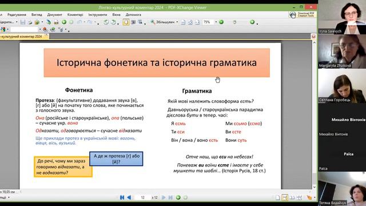This screenshot has width=366, height=206.
Task: Click the toolbar search text field
Action: (x=24, y=30)
